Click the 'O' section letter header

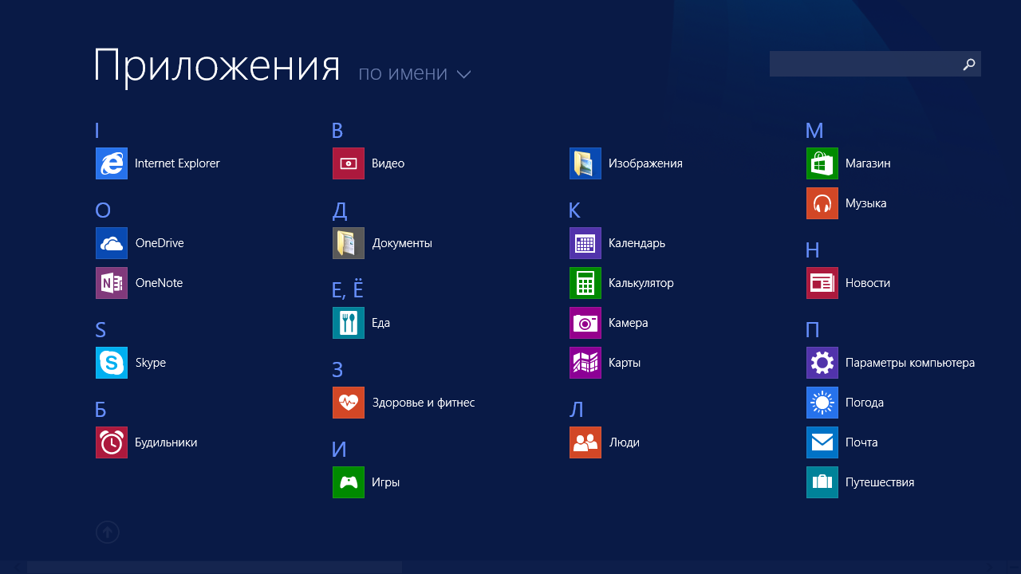pyautogui.click(x=103, y=210)
